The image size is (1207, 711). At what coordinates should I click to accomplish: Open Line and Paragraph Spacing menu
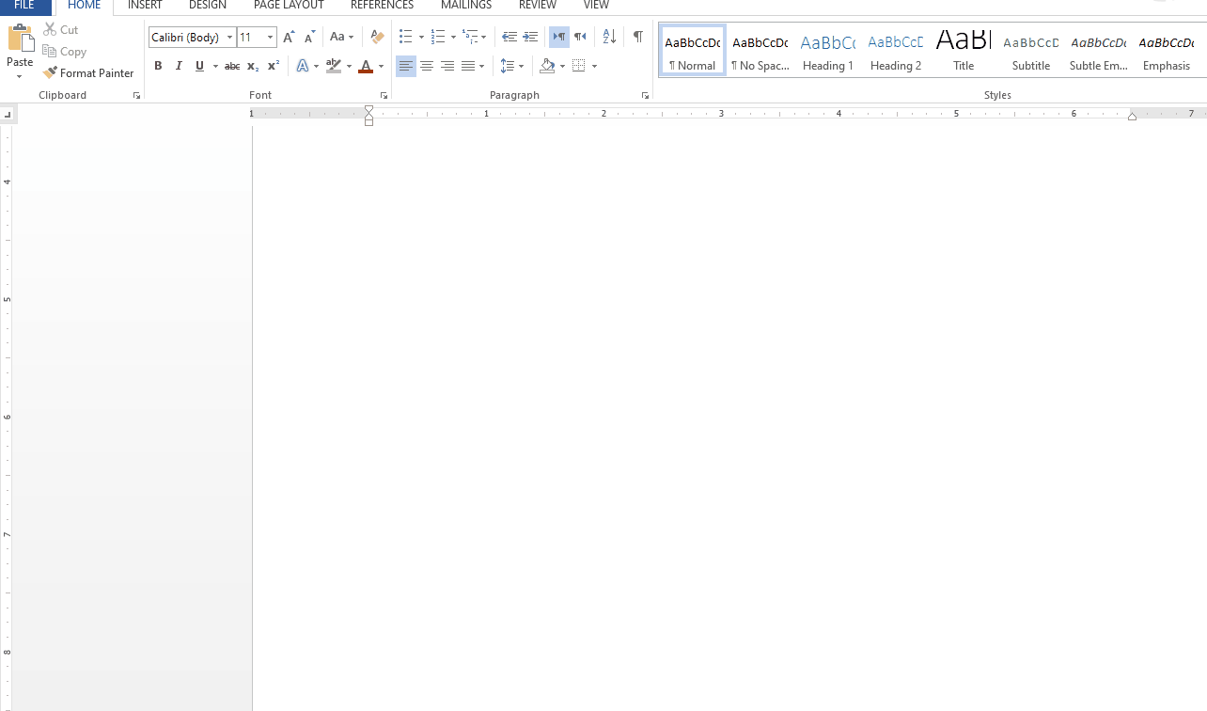click(x=512, y=66)
